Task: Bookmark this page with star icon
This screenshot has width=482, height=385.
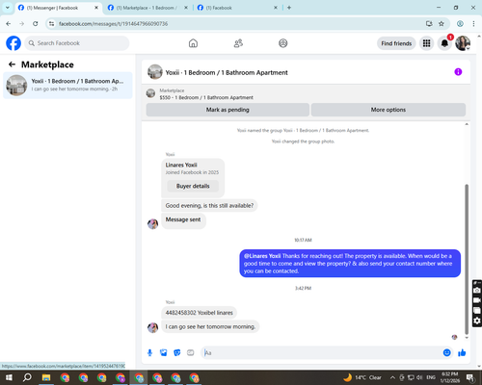Action: (x=442, y=24)
